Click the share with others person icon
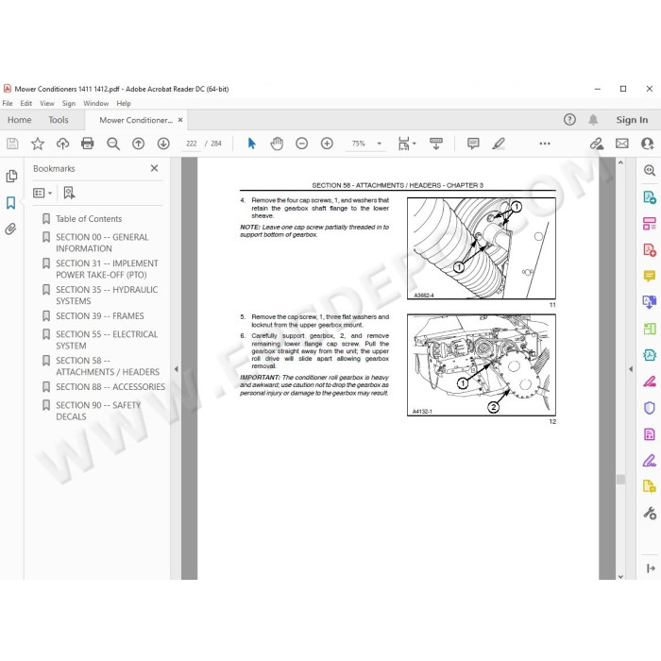 click(647, 144)
